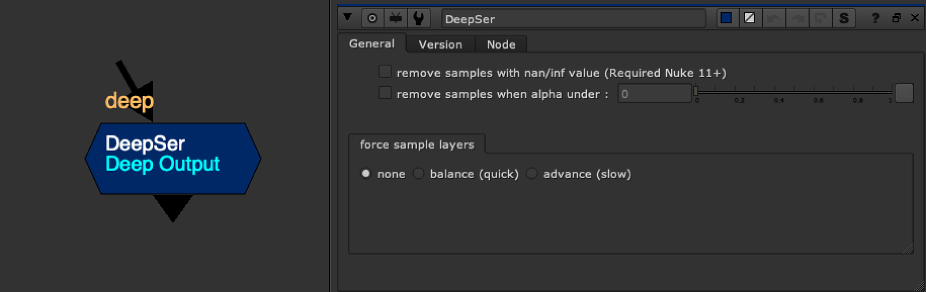Switch to the Version tab
This screenshot has height=292, width=926.
click(440, 45)
